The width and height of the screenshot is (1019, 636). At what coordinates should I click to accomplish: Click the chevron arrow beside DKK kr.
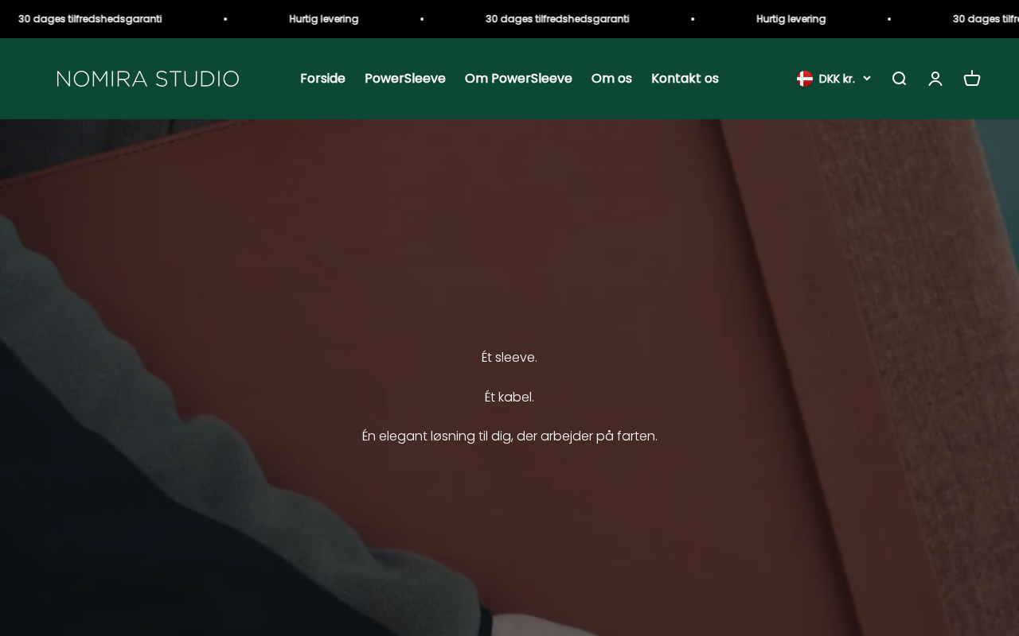pos(867,79)
